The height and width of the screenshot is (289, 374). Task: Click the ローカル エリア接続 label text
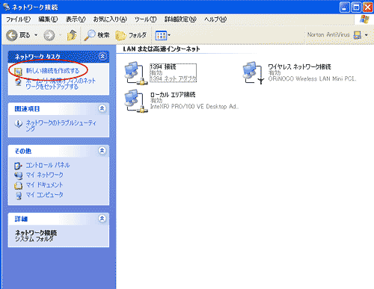tap(173, 95)
